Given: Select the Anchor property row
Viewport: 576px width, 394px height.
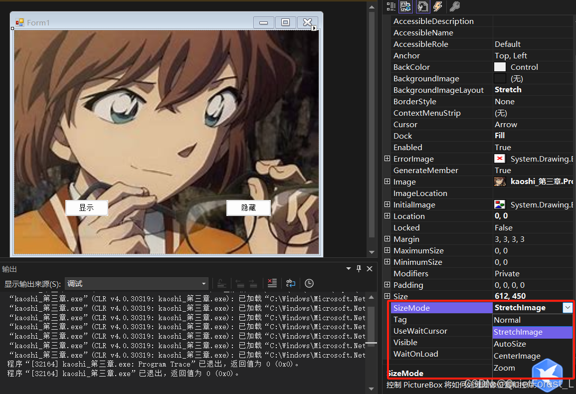Looking at the screenshot, I should [x=481, y=55].
